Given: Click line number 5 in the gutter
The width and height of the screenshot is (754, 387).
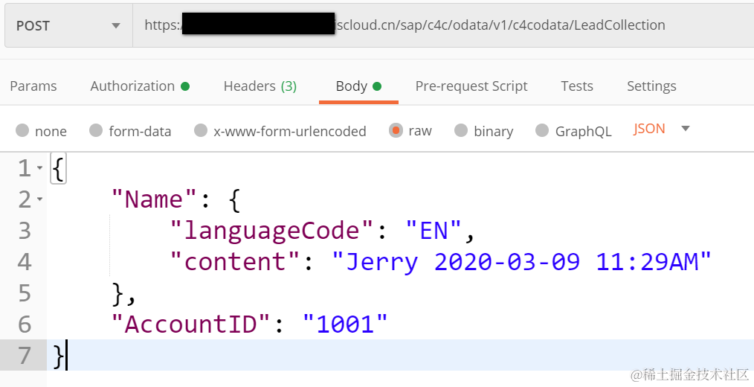Looking at the screenshot, I should (x=24, y=293).
